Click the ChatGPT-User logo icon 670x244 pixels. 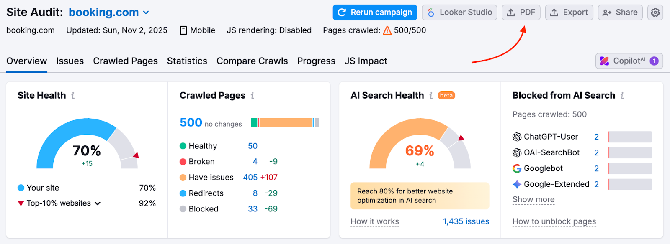pyautogui.click(x=517, y=137)
